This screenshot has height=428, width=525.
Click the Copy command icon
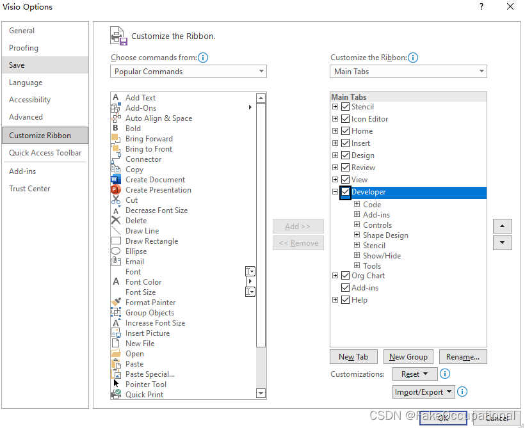116,170
